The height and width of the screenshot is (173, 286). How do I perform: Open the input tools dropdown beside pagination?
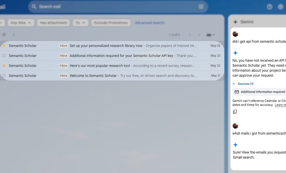(211, 35)
